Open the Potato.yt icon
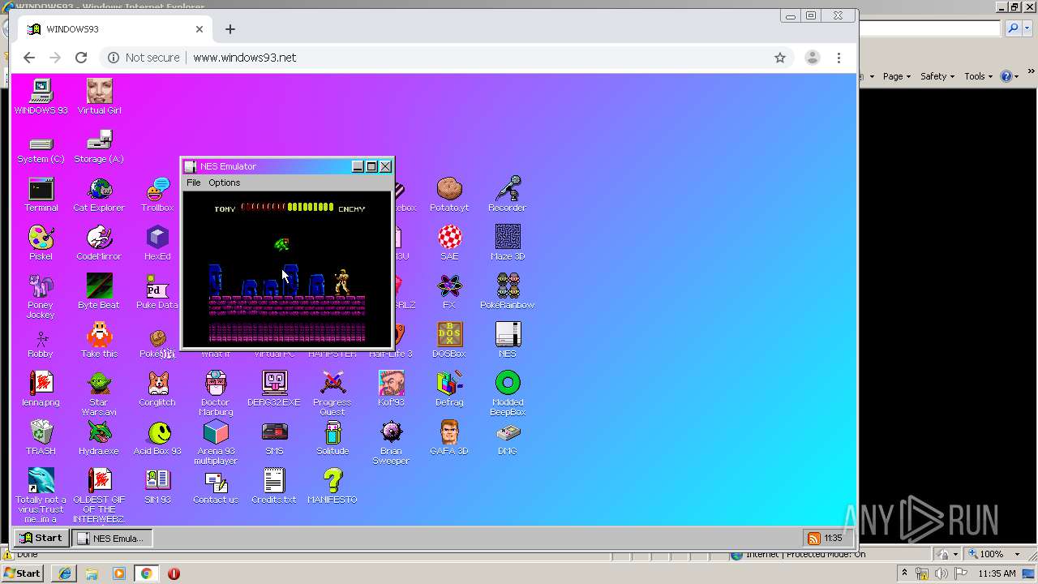The image size is (1038, 584). click(449, 194)
